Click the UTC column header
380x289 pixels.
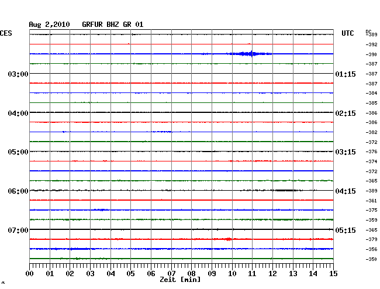point(347,33)
